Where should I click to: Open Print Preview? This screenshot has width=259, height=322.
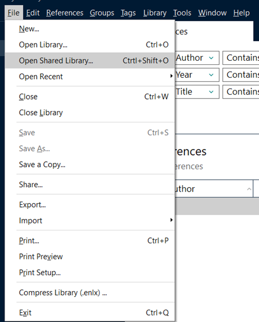90,257
